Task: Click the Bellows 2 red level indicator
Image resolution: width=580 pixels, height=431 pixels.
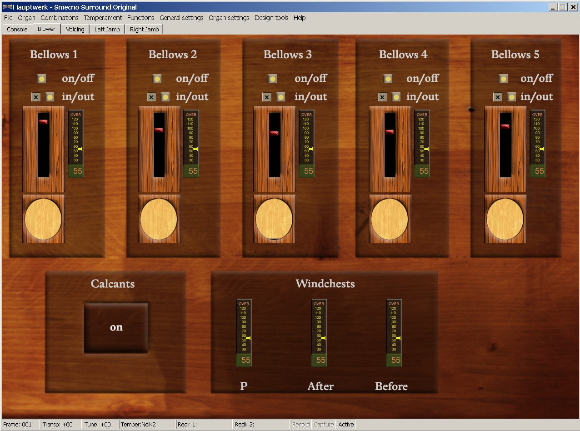Action: coord(159,130)
